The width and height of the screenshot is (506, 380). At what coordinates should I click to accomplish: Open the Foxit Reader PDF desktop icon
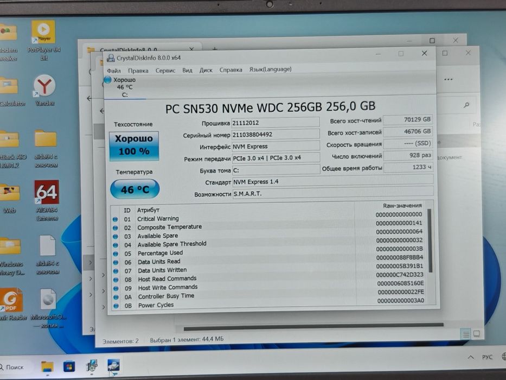point(12,304)
